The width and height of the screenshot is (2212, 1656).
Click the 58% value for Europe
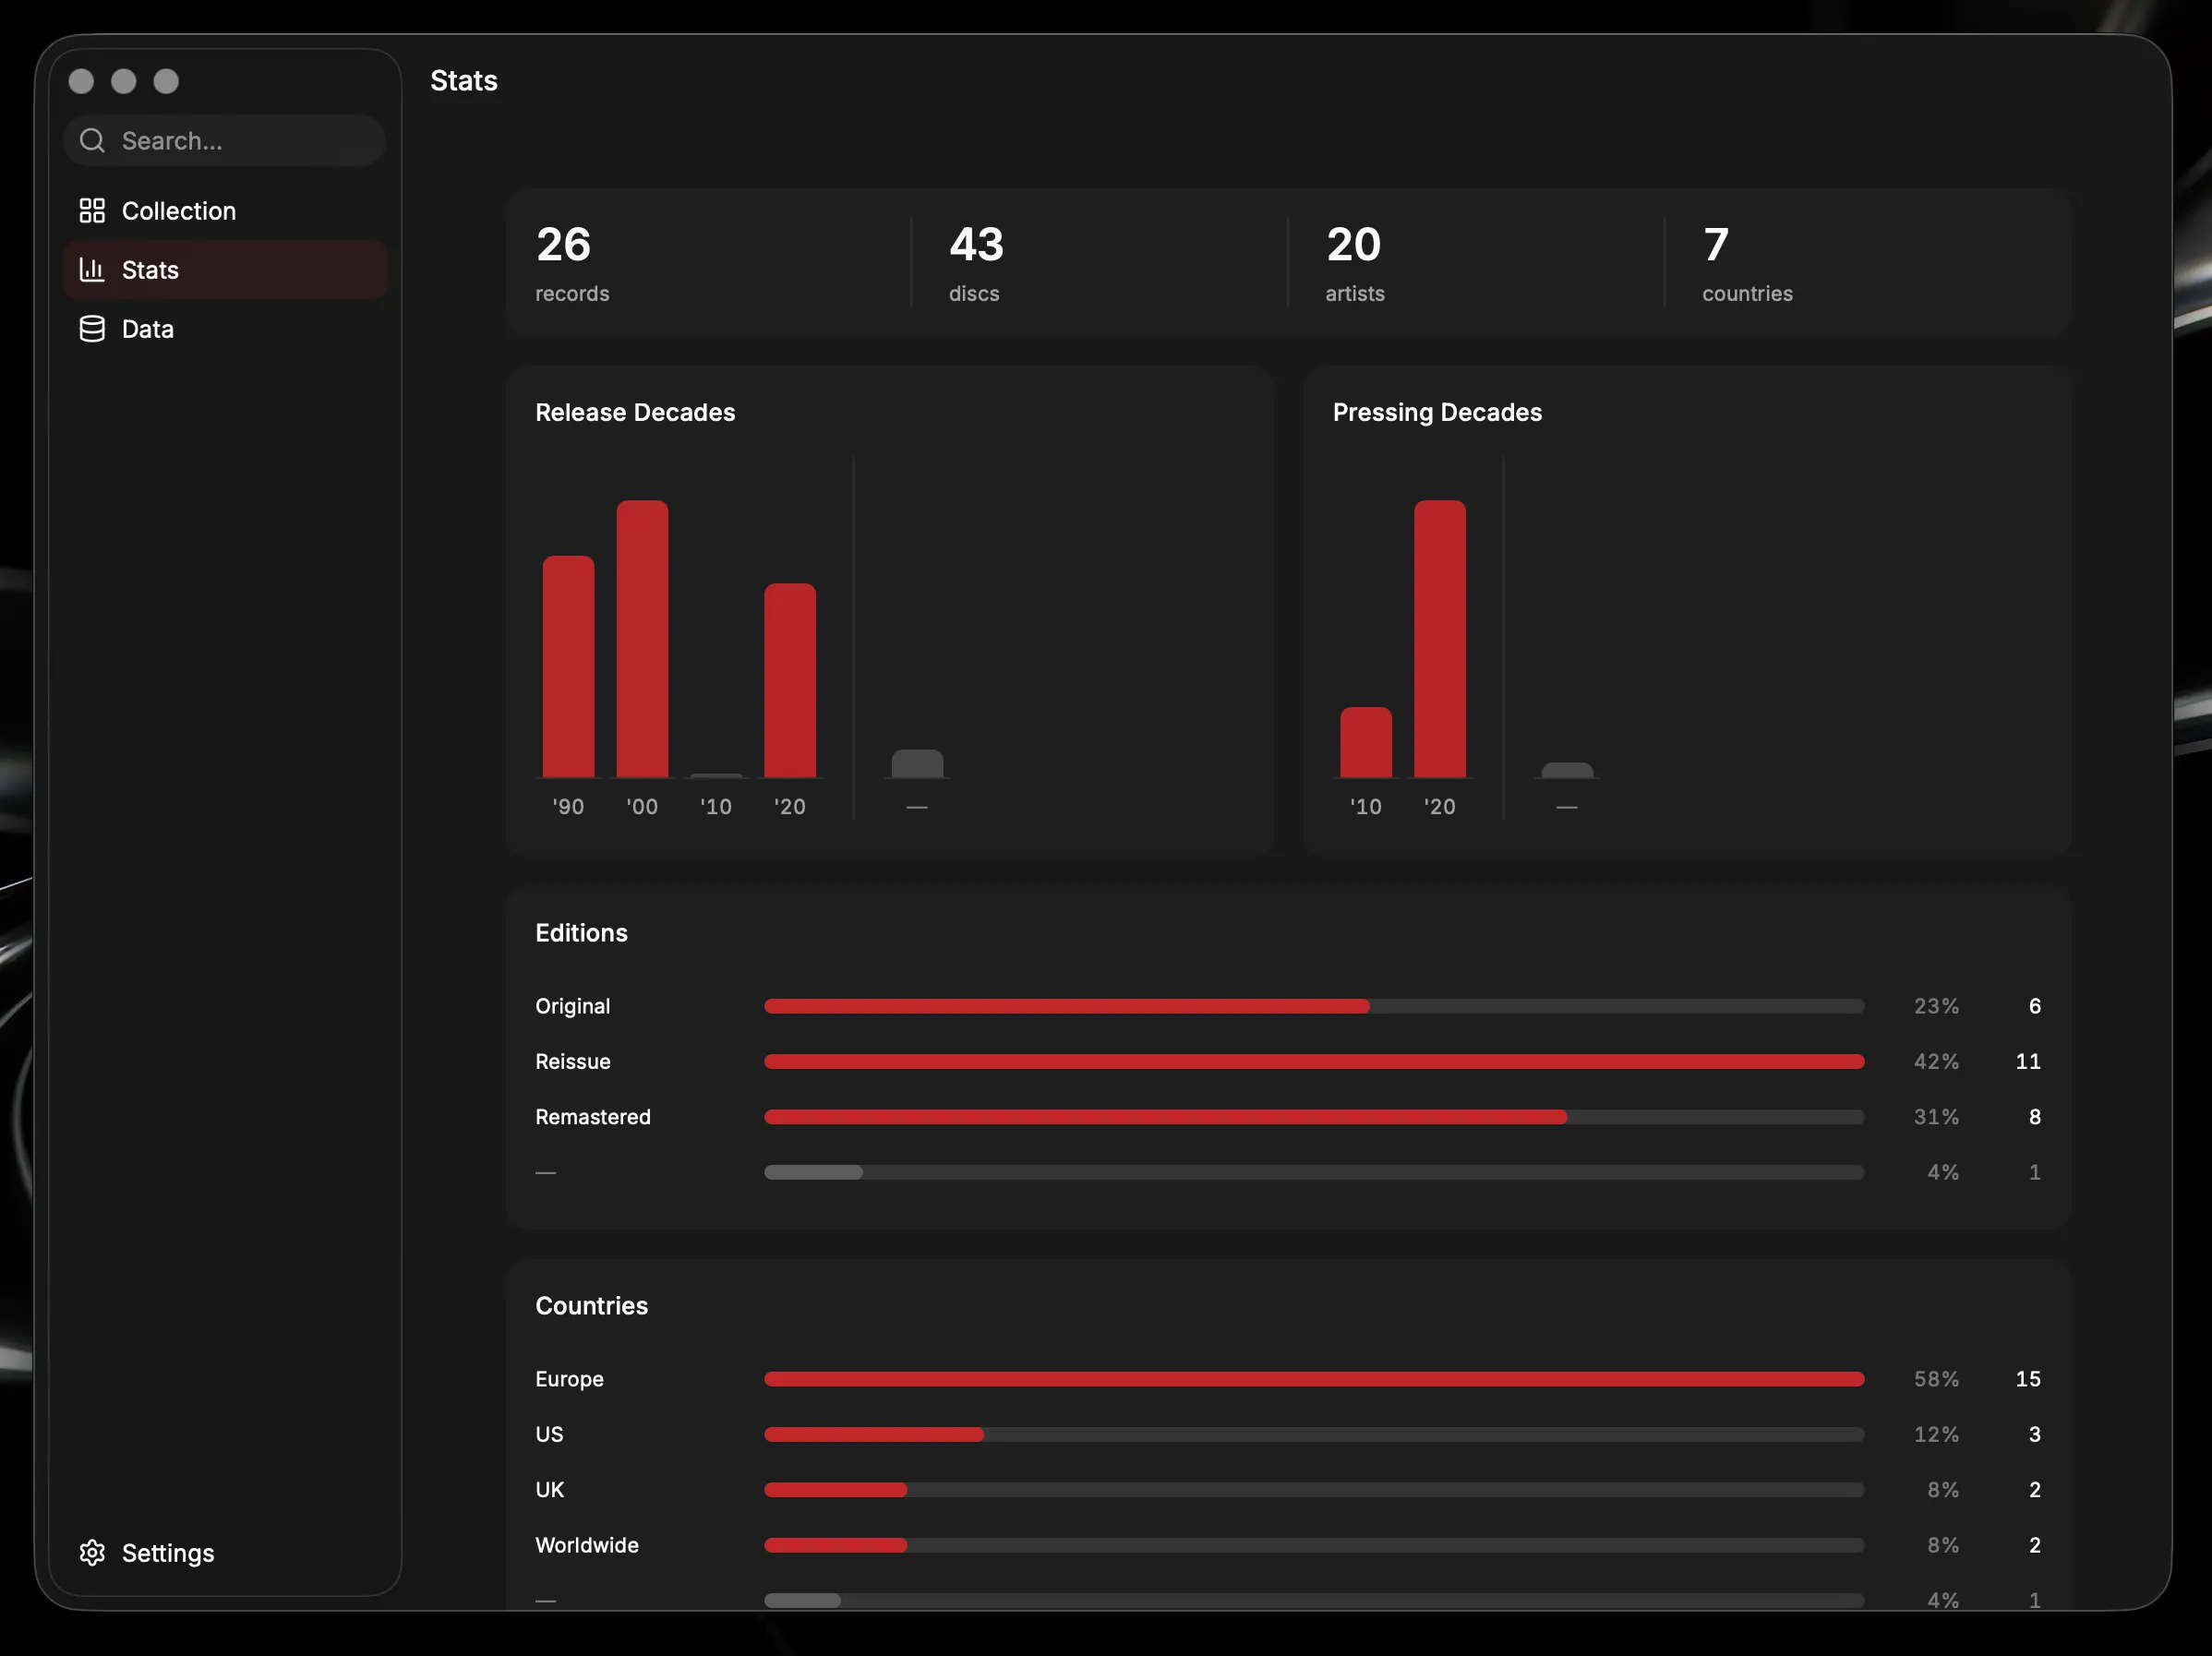click(x=1936, y=1379)
